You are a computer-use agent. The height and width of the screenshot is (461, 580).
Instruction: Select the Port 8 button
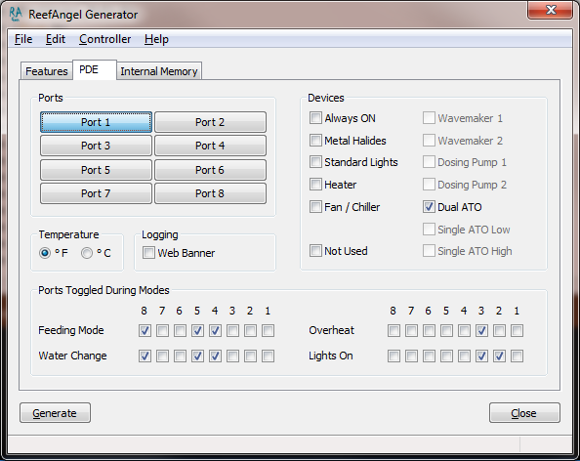[x=210, y=193]
